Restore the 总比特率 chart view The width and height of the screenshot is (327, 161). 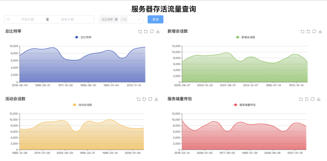click(152, 31)
